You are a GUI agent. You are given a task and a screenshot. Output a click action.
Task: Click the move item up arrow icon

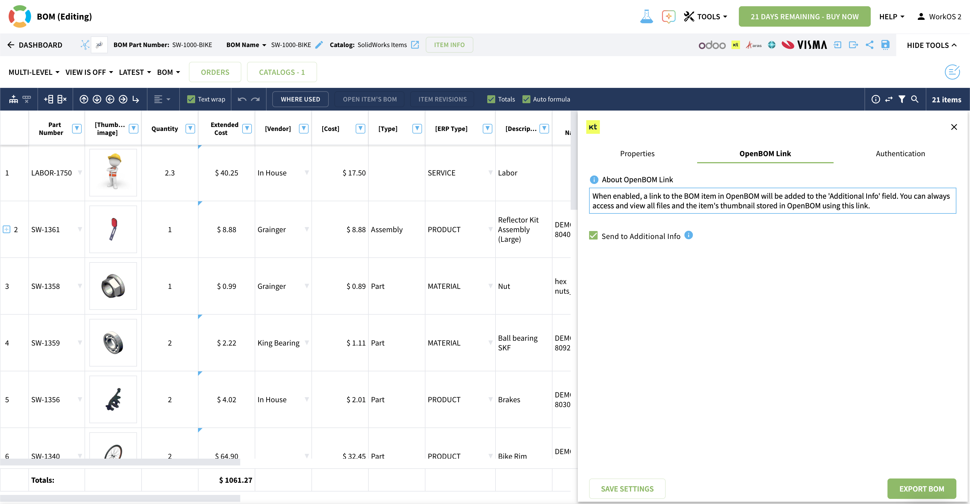click(x=84, y=99)
